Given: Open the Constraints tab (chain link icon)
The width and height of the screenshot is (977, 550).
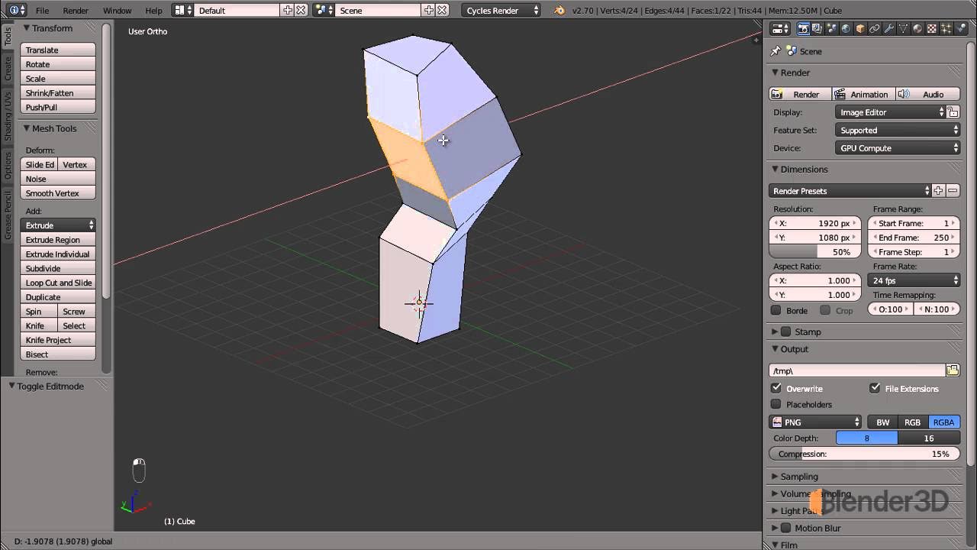Looking at the screenshot, I should (875, 29).
